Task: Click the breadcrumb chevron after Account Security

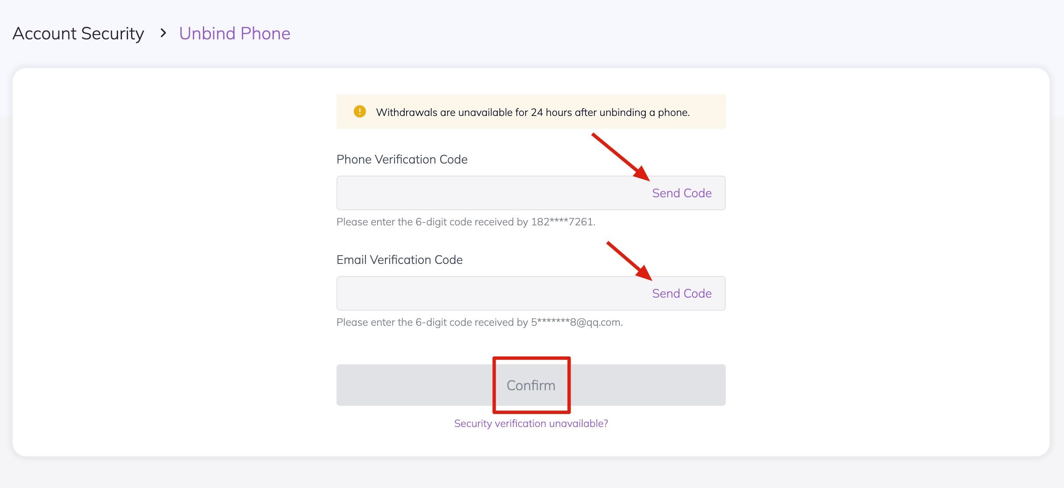Action: point(163,33)
